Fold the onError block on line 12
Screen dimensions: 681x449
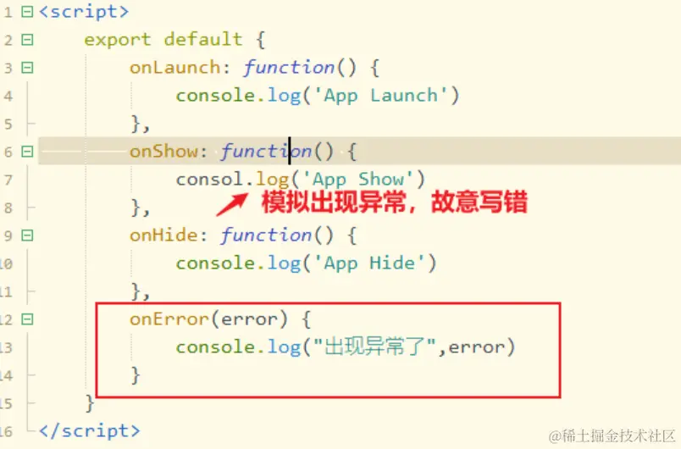pyautogui.click(x=27, y=319)
